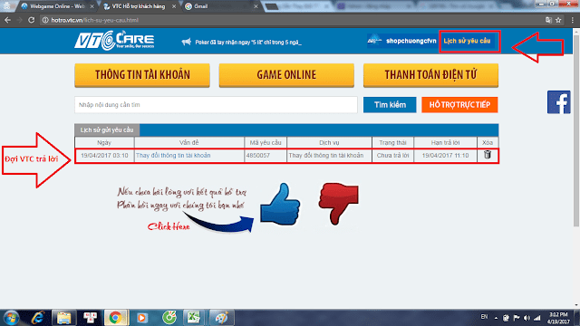
Task: Show hidden system tray icons arrow
Action: pyautogui.click(x=496, y=318)
